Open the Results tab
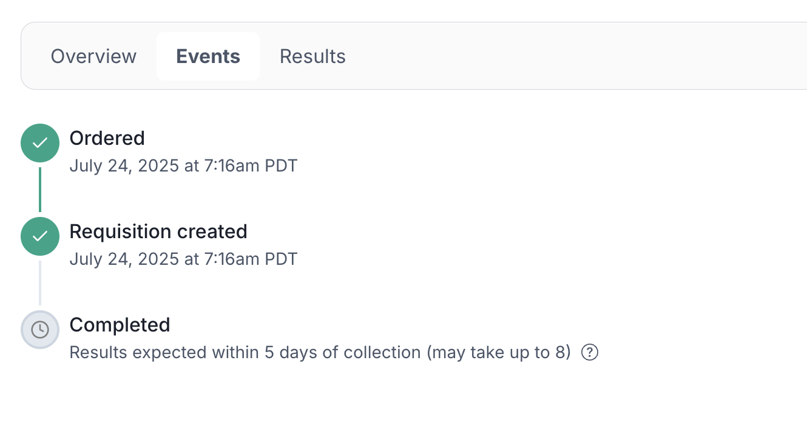 tap(312, 56)
